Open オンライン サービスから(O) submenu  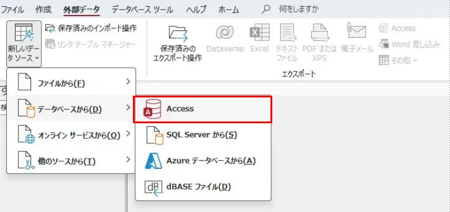71,135
